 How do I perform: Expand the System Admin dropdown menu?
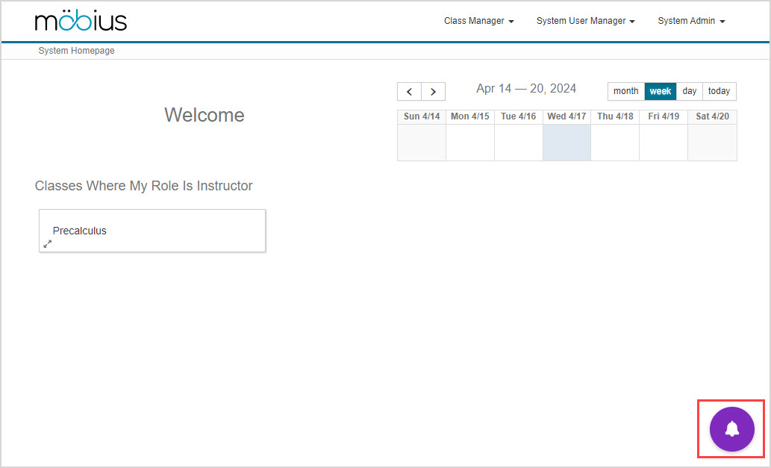click(691, 21)
